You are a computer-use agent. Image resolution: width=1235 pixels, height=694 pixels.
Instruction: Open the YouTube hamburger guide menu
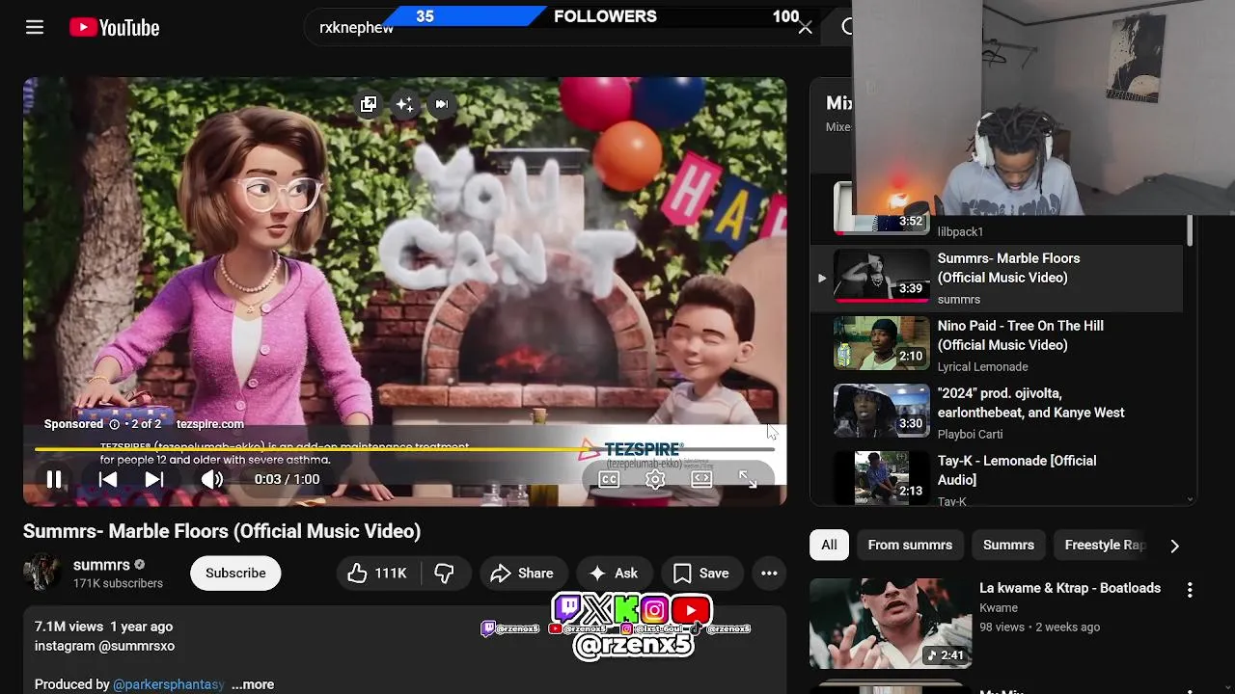click(35, 27)
